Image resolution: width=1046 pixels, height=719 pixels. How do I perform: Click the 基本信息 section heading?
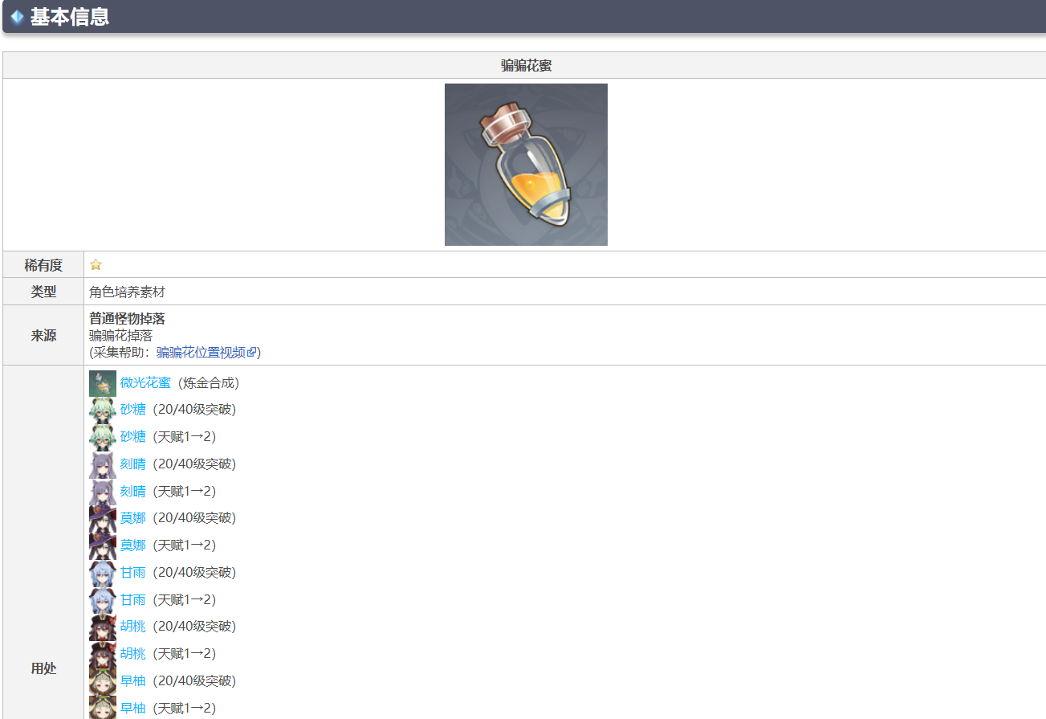(69, 17)
